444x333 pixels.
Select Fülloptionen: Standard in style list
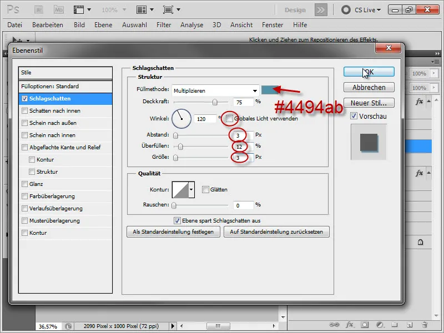pos(65,87)
